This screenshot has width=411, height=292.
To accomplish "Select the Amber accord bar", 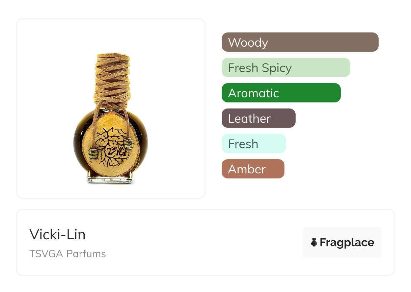I will tap(253, 169).
